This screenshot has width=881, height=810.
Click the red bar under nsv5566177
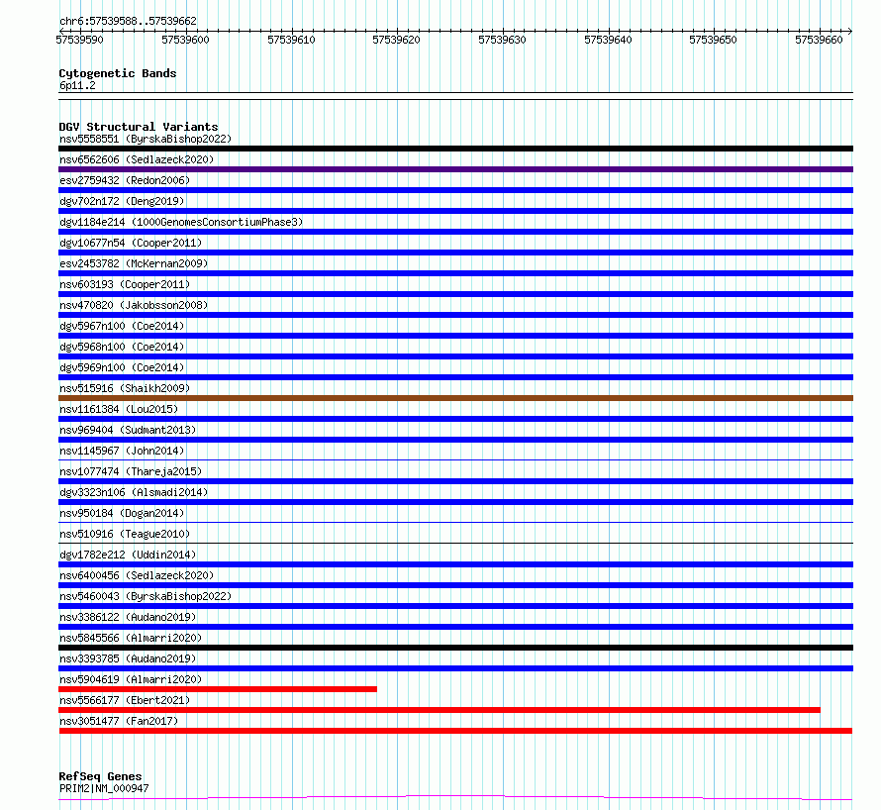440,710
